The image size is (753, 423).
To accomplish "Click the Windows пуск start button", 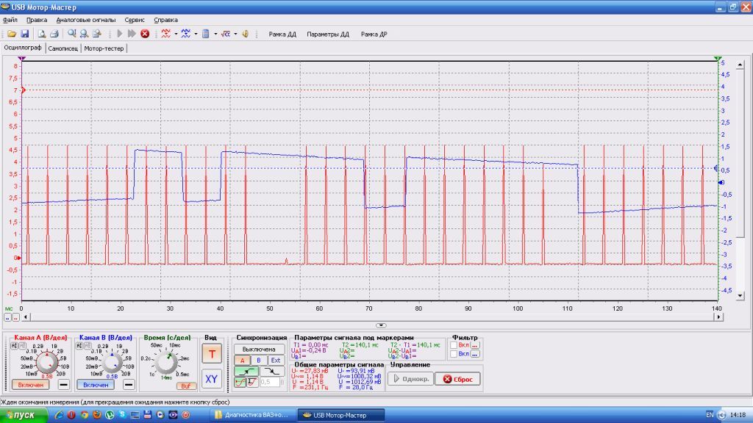I will pos(23,416).
